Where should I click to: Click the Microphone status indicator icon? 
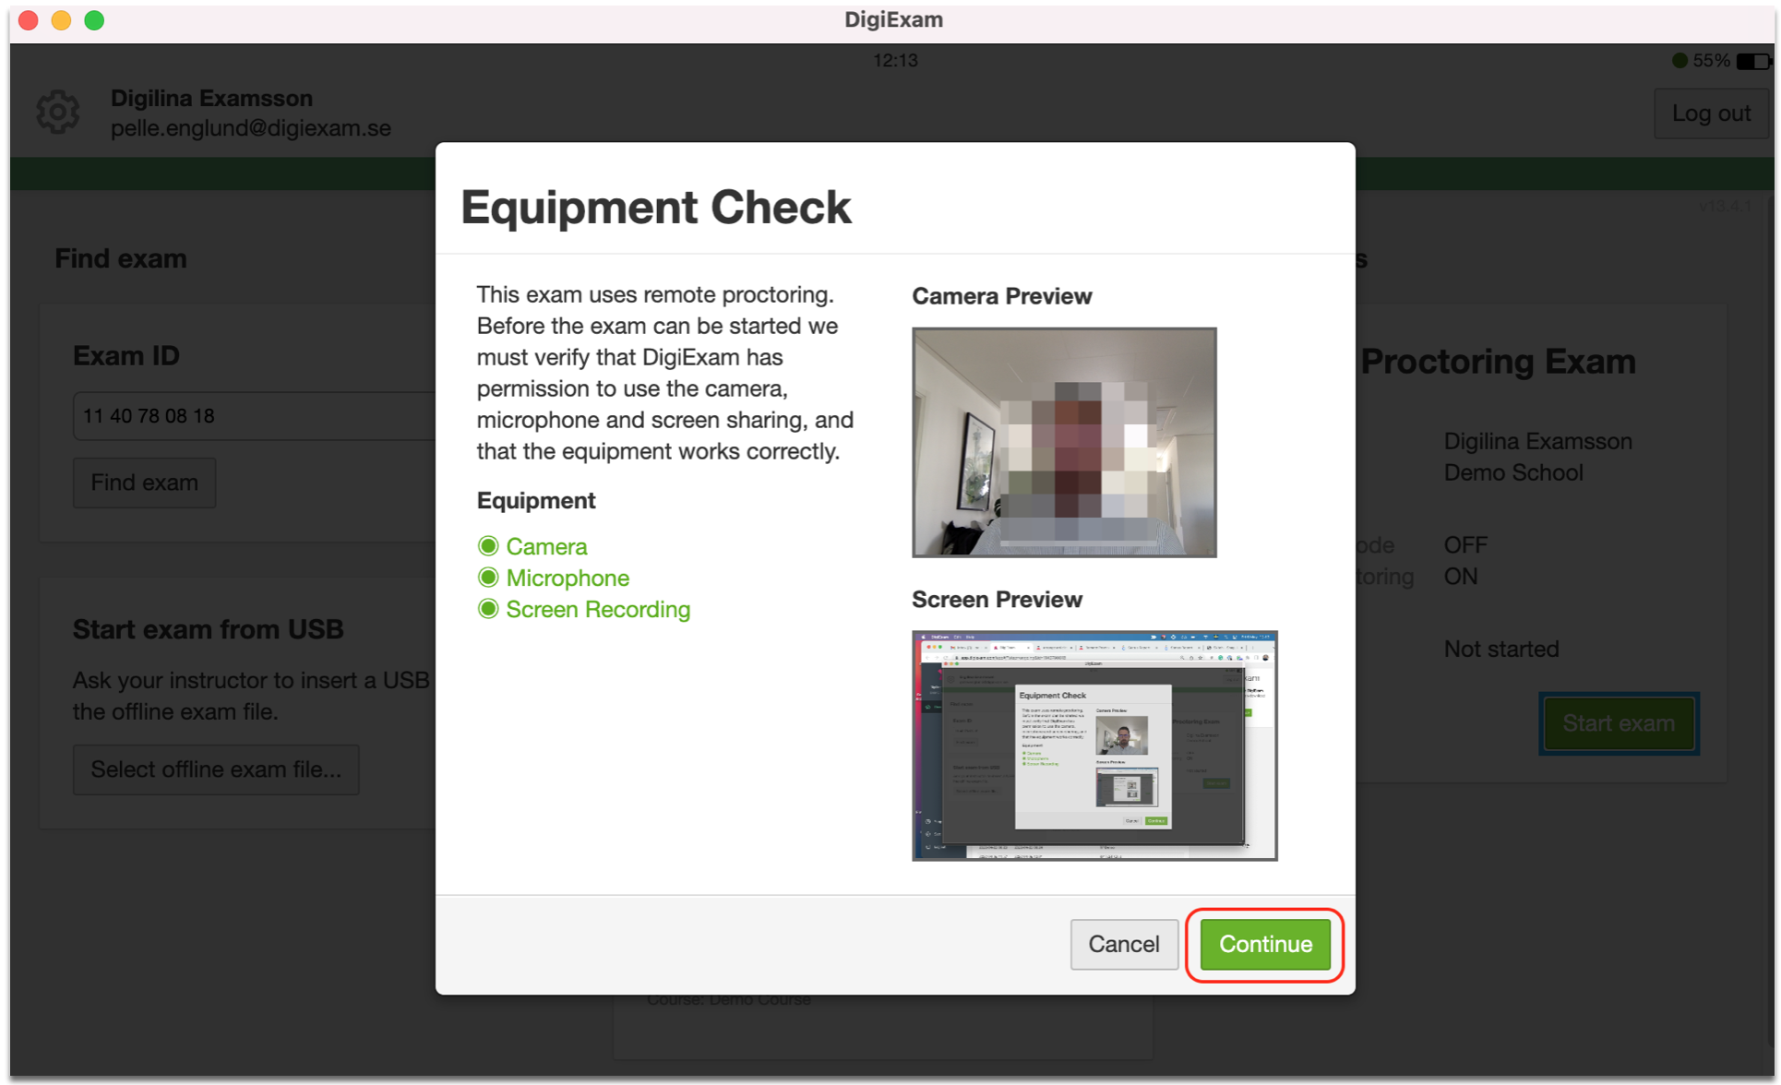coord(488,578)
